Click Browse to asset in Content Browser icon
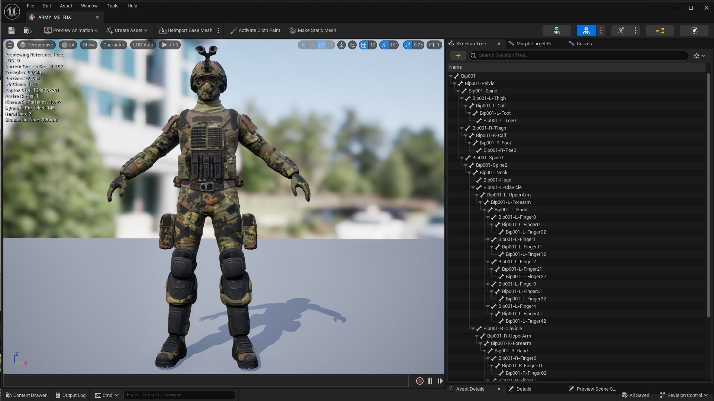714x401 pixels. (x=28, y=30)
